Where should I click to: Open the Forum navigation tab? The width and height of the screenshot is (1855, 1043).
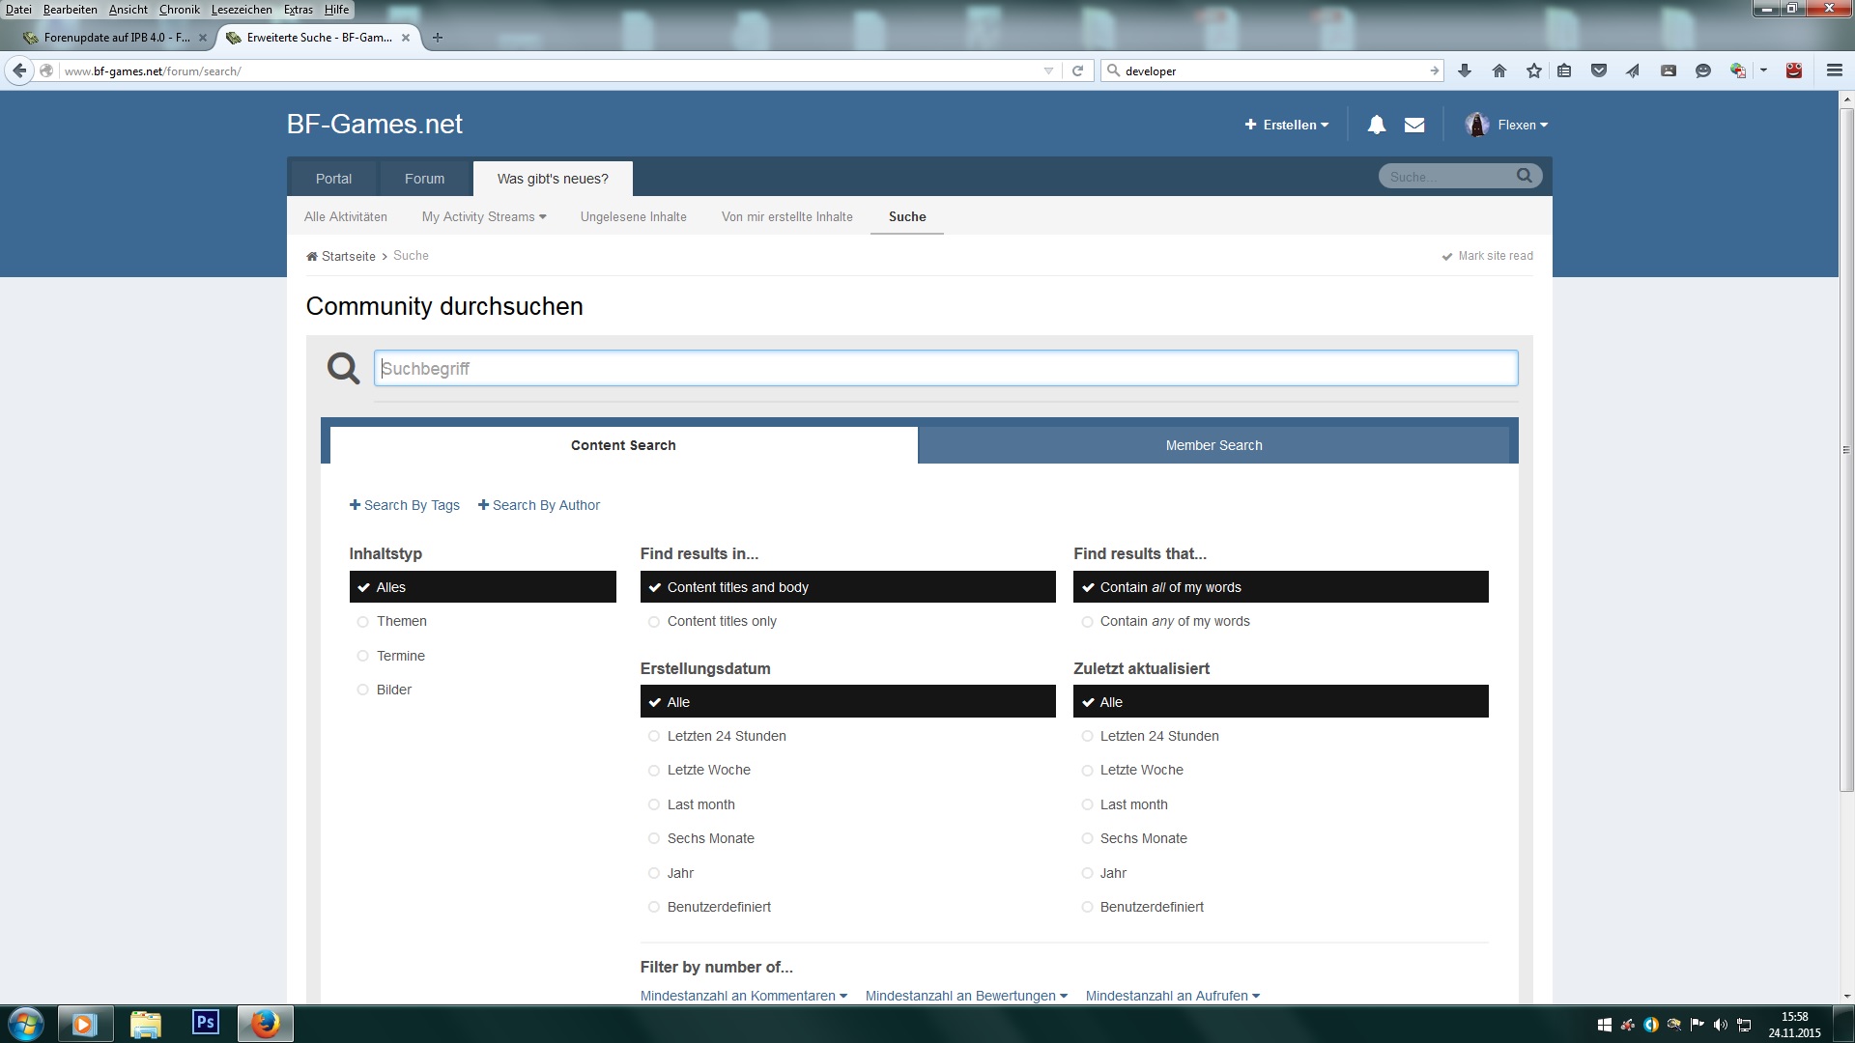[424, 179]
